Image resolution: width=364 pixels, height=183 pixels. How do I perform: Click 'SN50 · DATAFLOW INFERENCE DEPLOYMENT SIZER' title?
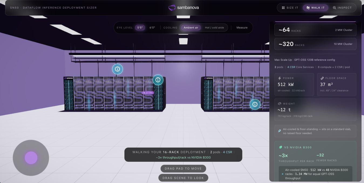(53, 8)
